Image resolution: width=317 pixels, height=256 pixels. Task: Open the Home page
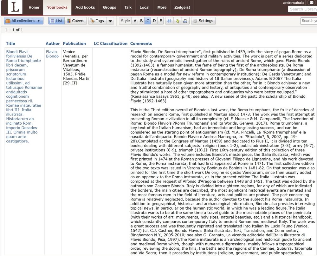34,8
